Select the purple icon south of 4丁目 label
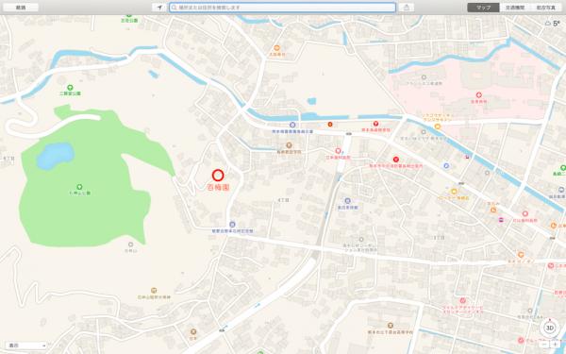 coord(347,201)
